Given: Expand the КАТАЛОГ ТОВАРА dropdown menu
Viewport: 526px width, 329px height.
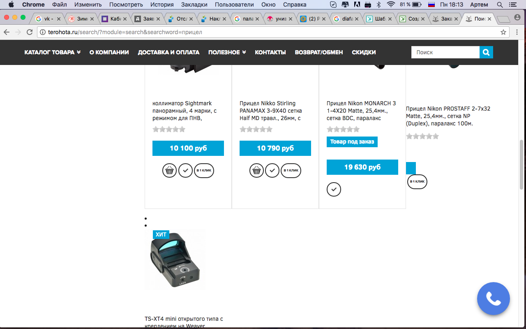Looking at the screenshot, I should (x=52, y=52).
